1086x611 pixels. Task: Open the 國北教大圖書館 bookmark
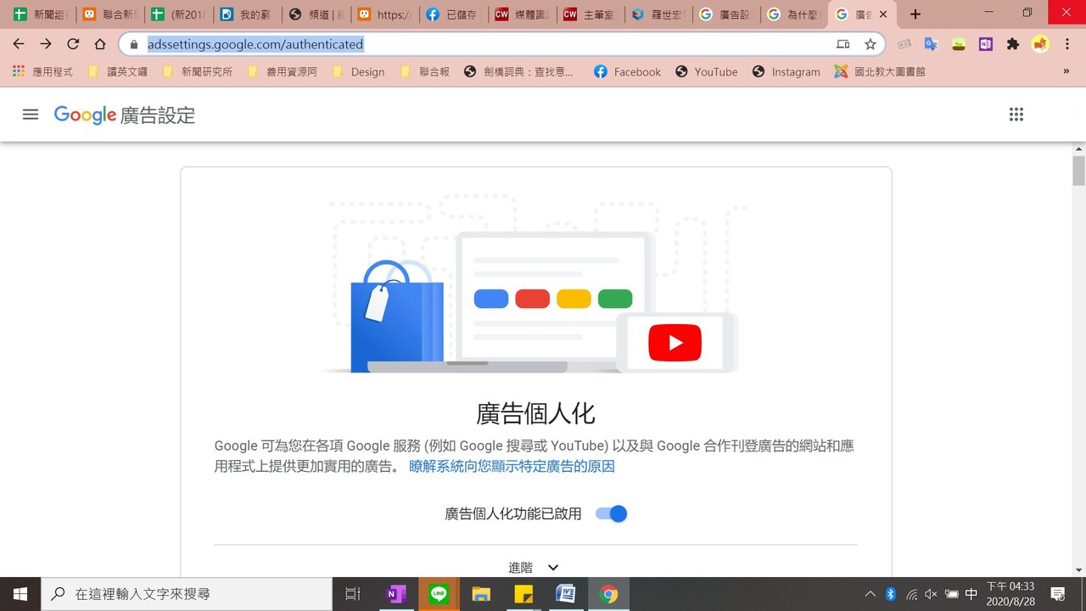[x=880, y=71]
